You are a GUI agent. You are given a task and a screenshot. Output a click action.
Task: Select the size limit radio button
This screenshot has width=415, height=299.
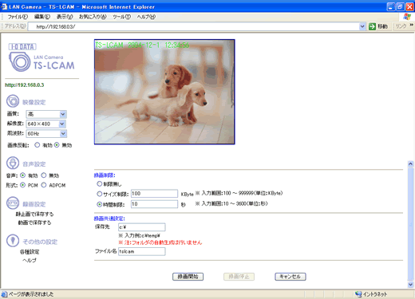pyautogui.click(x=99, y=194)
